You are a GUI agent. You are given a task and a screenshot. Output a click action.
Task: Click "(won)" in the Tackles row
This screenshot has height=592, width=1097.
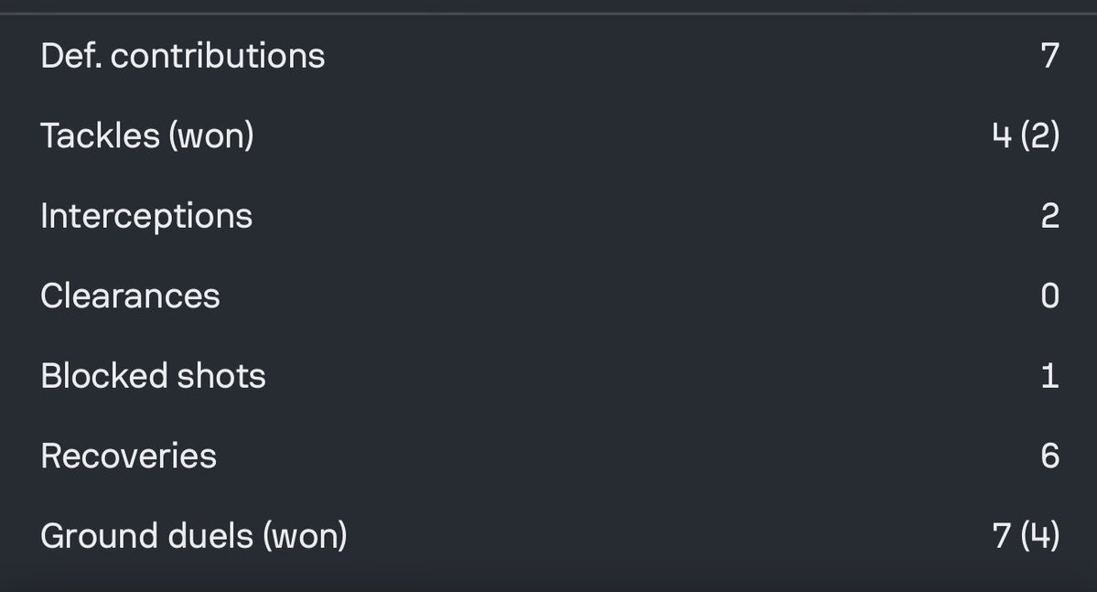point(210,135)
